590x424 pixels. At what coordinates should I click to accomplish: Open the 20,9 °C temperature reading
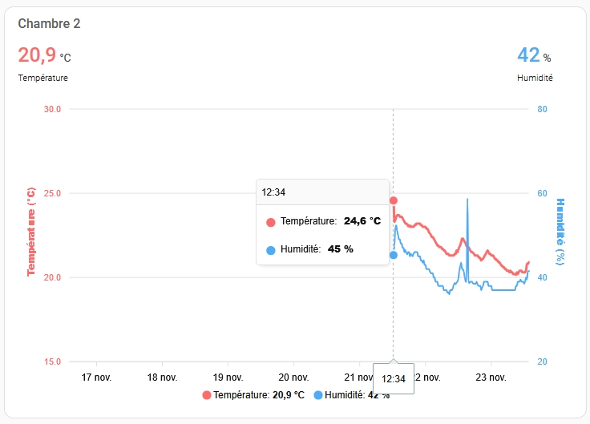[44, 55]
